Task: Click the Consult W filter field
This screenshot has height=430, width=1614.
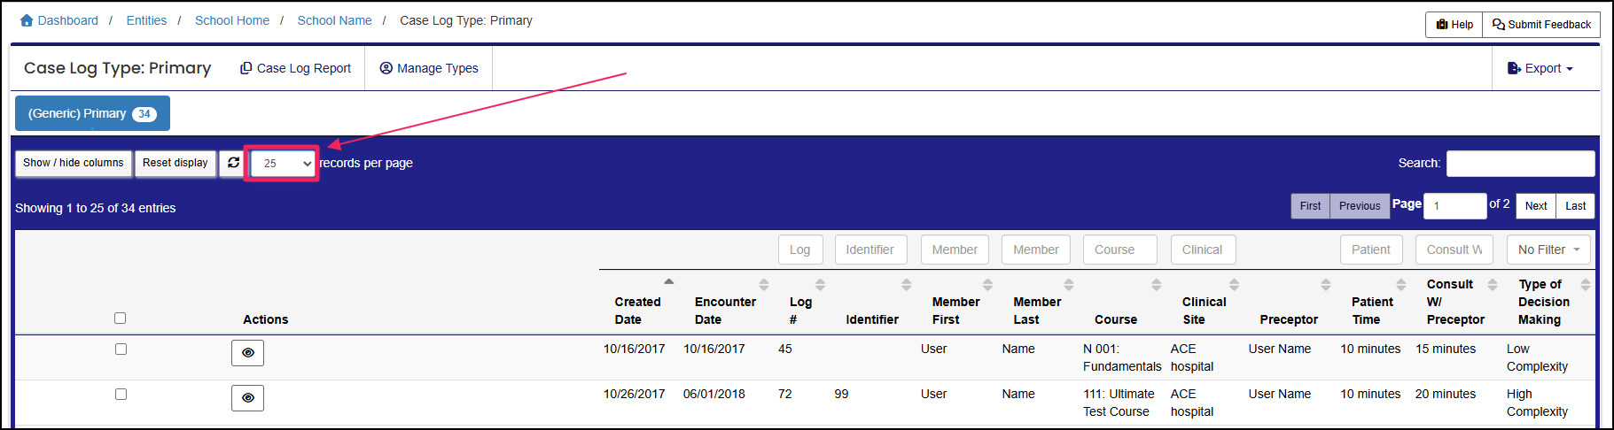Action: 1454,250
